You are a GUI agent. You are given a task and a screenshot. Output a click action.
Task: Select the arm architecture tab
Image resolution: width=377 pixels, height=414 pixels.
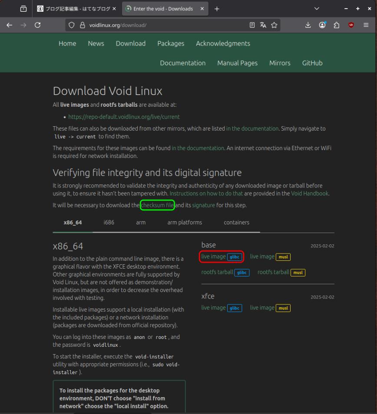(141, 223)
